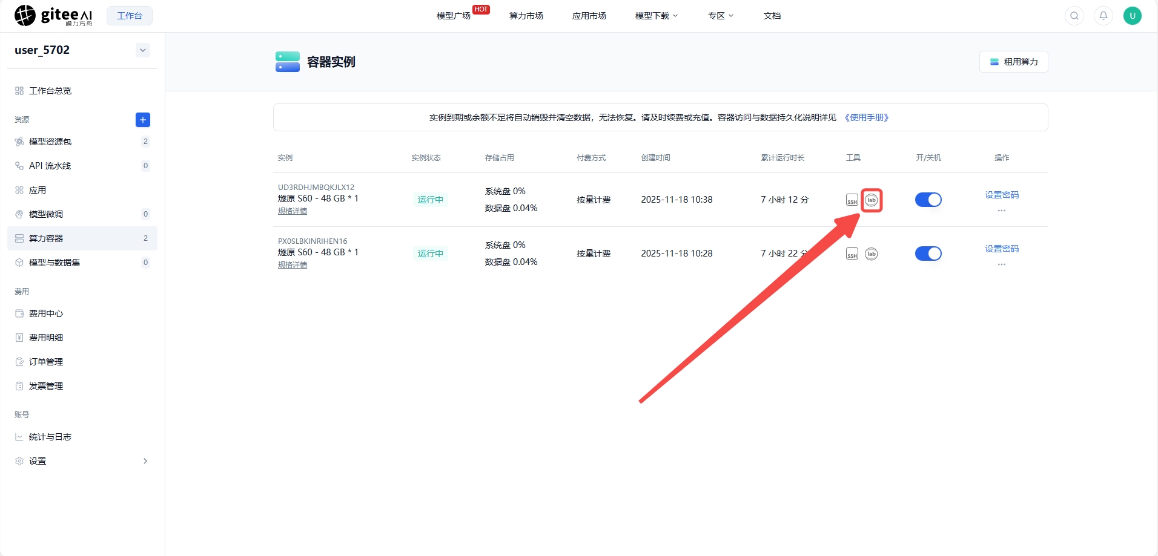Click the HOT badge on 模型广场
The image size is (1158, 556).
click(481, 9)
